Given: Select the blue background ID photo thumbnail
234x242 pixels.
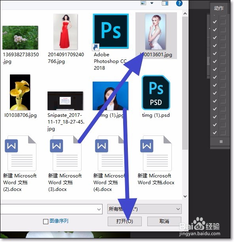Looking at the screenshot, I should [110, 96].
